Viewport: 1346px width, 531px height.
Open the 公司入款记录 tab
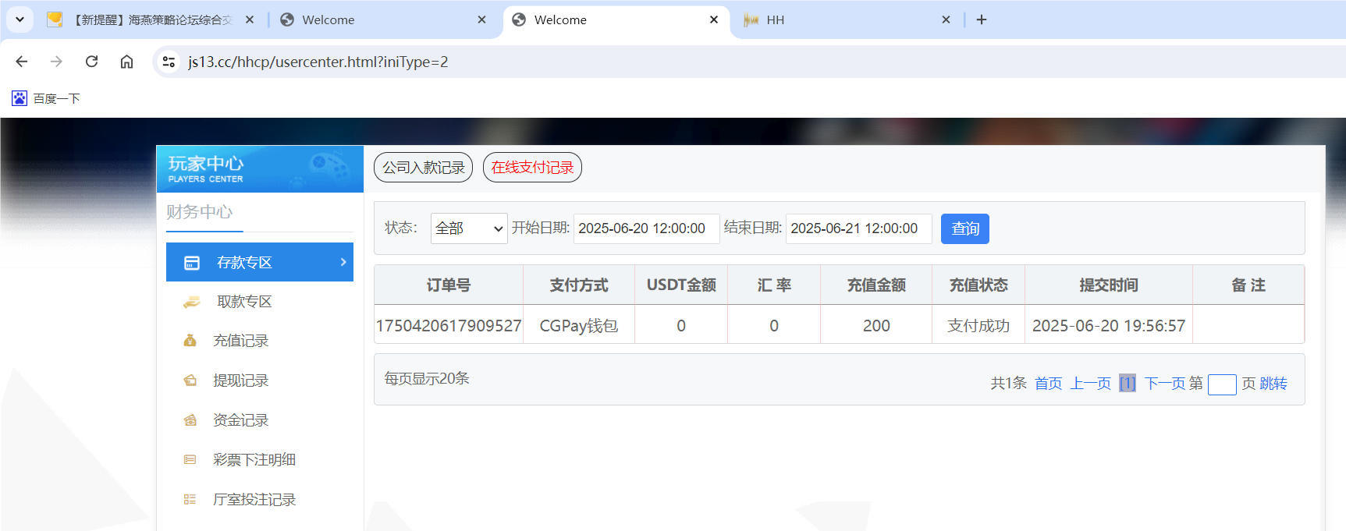click(x=423, y=167)
